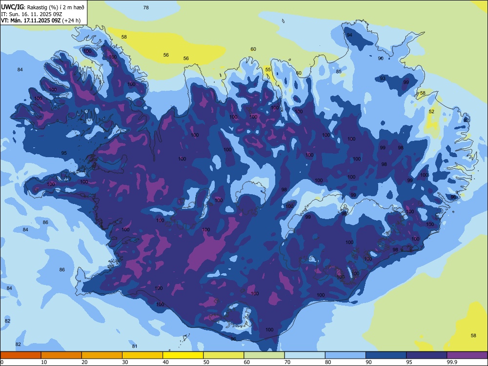This screenshot has height=366, width=488.
Task: Click the 20 label on the legend scale
Action: pos(84,362)
